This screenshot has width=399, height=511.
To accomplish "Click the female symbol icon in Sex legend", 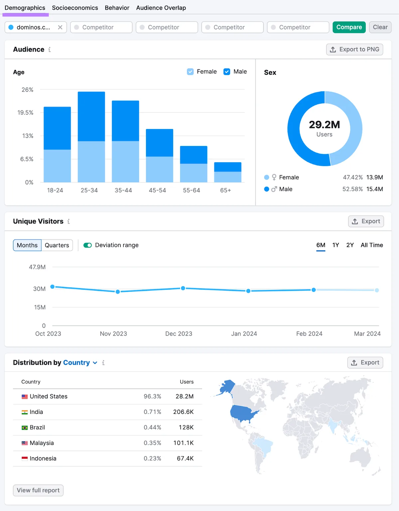I will pos(274,177).
